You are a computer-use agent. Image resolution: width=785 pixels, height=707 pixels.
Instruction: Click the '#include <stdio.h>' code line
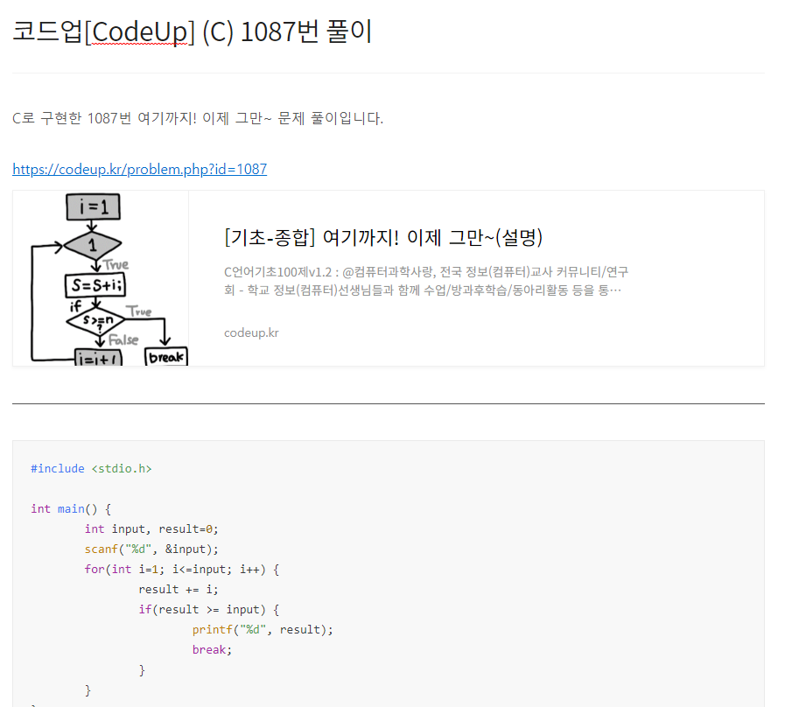[x=91, y=469]
